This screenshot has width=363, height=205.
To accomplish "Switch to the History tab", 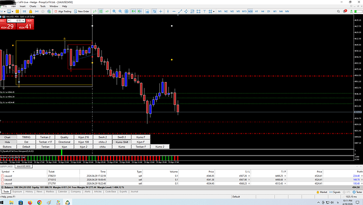I will (x=29, y=191).
